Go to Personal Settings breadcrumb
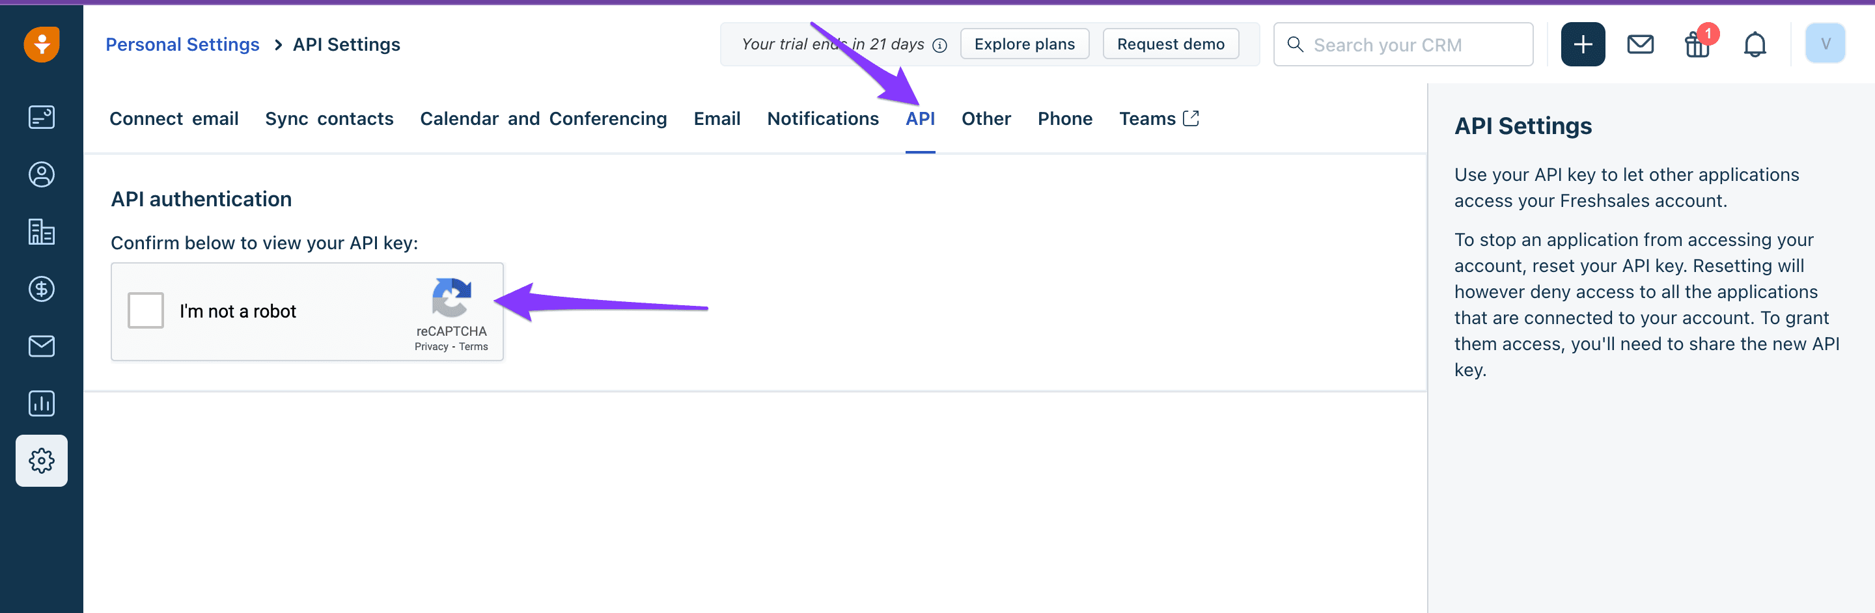This screenshot has width=1875, height=613. 182,44
